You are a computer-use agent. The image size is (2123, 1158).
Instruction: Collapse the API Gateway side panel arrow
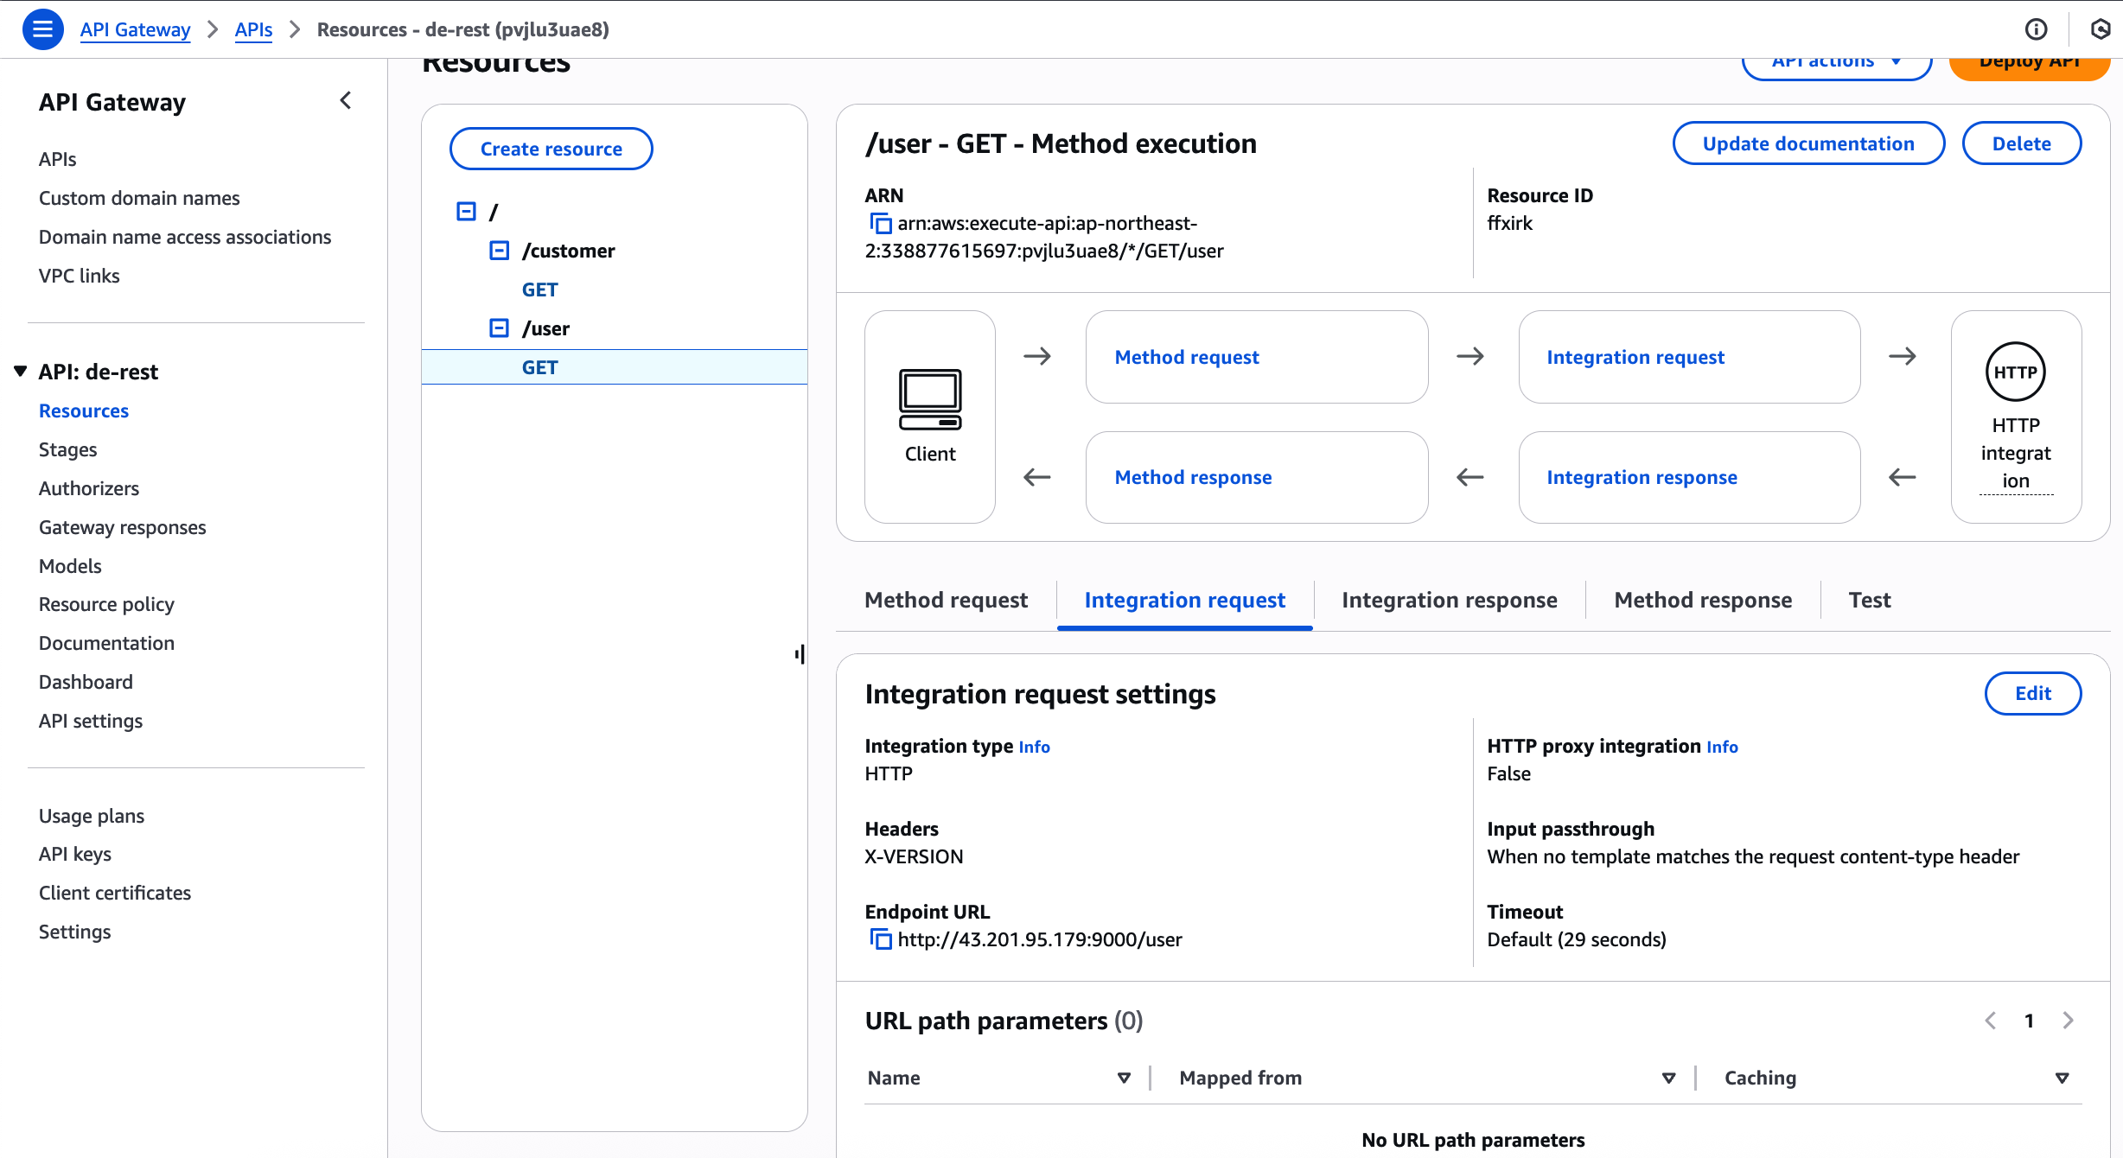click(346, 101)
